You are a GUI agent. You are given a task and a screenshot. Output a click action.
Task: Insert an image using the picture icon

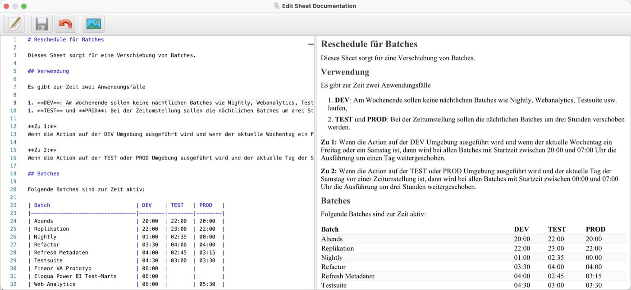click(93, 24)
